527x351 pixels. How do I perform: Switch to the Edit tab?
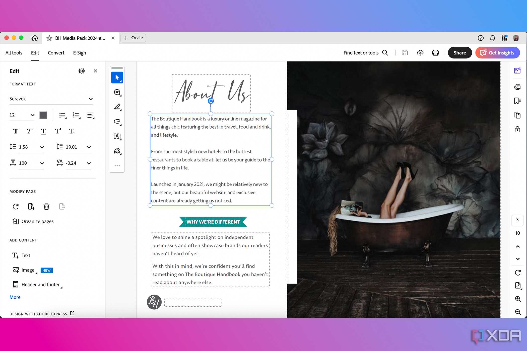point(35,53)
